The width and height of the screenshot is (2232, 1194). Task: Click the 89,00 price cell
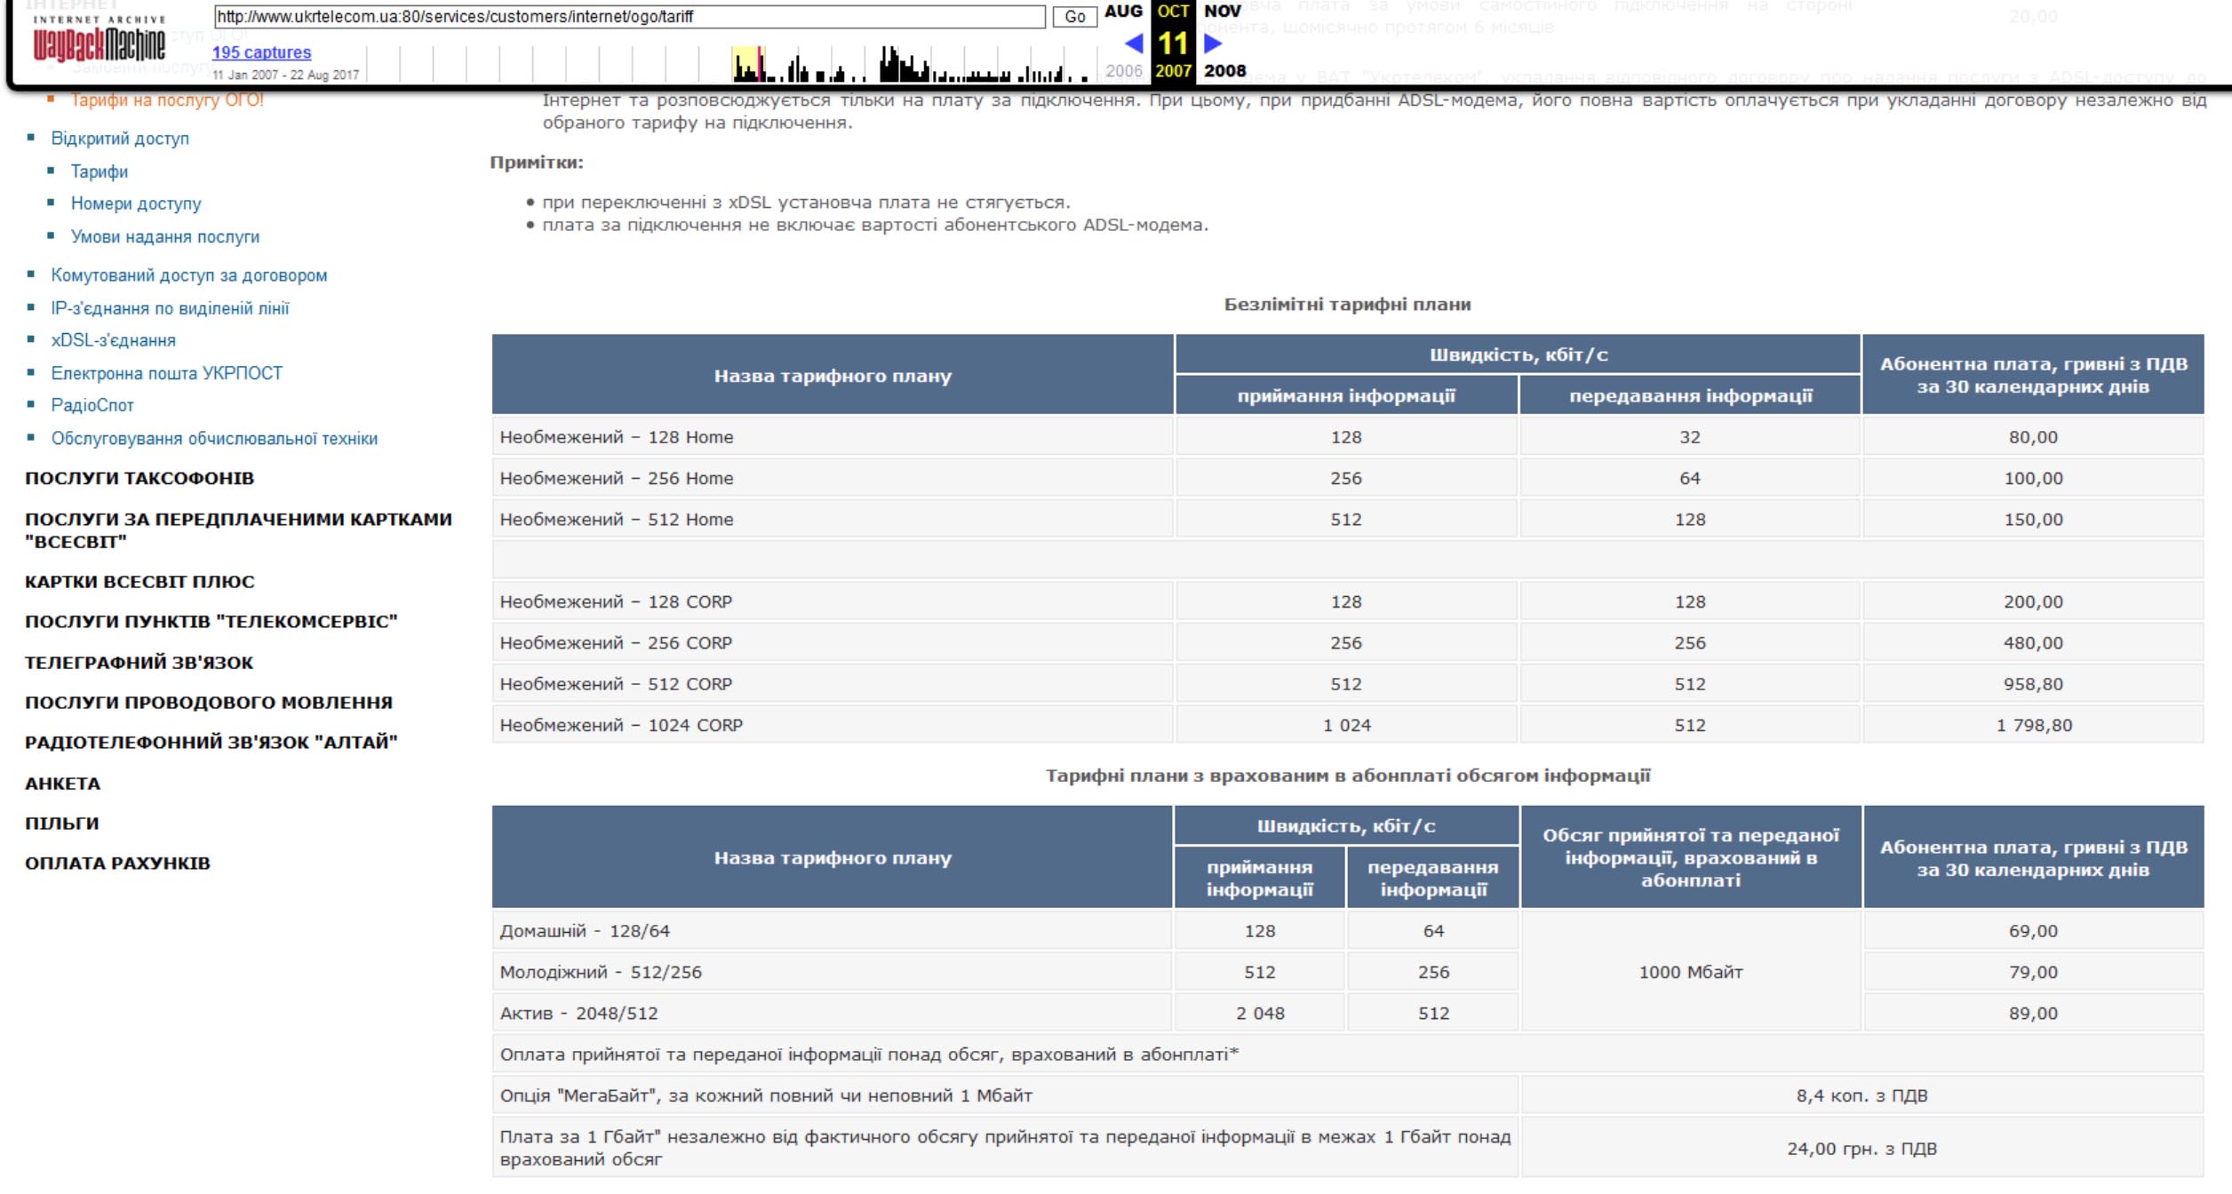coord(2033,1014)
